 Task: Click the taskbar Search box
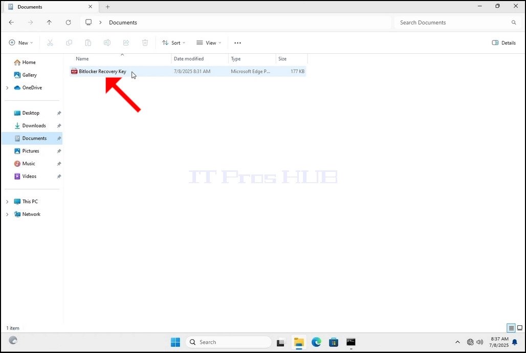228,342
